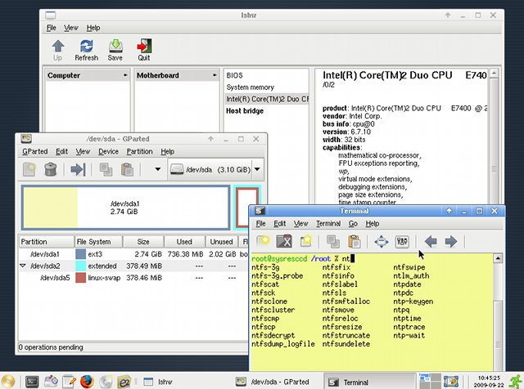Sort by the Used column header
This screenshot has width=524, height=389.
click(184, 242)
